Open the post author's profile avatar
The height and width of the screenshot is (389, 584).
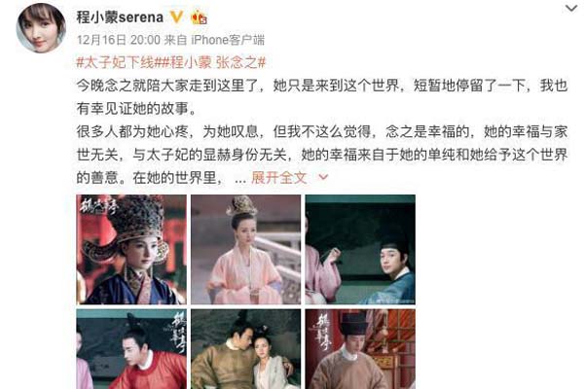coord(41,27)
